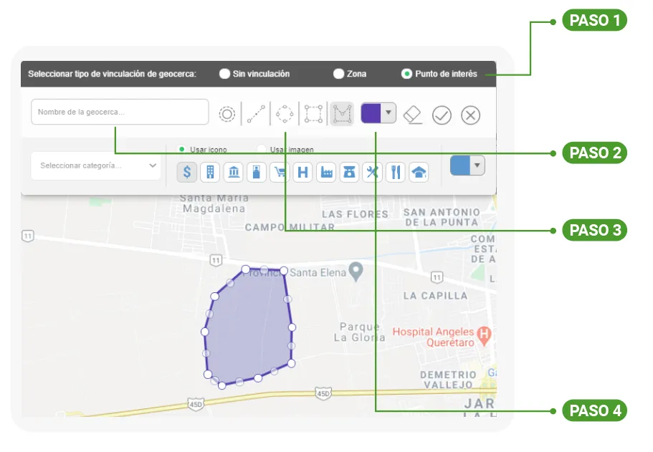
Task: Select the Zona radio option
Action: coord(338,74)
